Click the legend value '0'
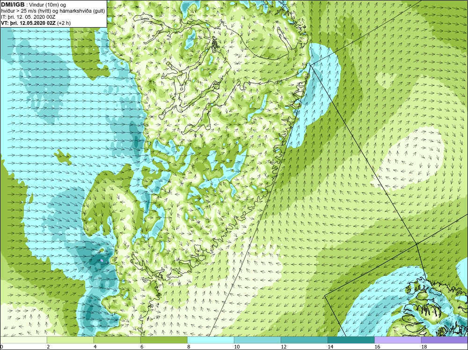468x350 pixels. (x=1, y=347)
